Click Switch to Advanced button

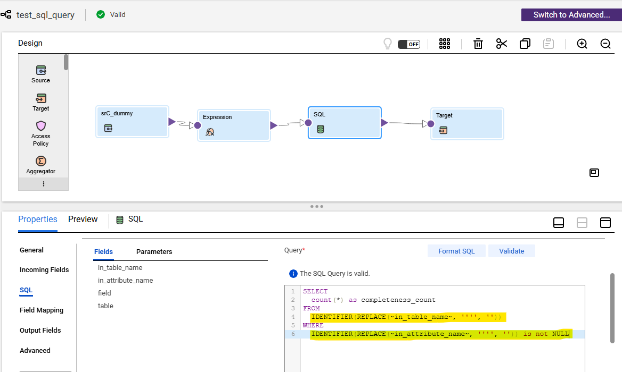point(571,15)
